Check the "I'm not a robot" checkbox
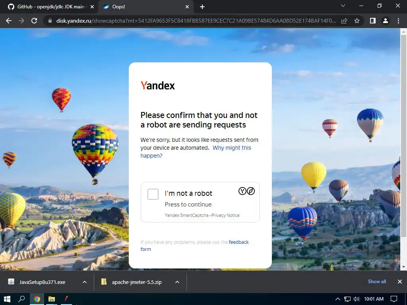This screenshot has width=407, height=305. pos(153,194)
